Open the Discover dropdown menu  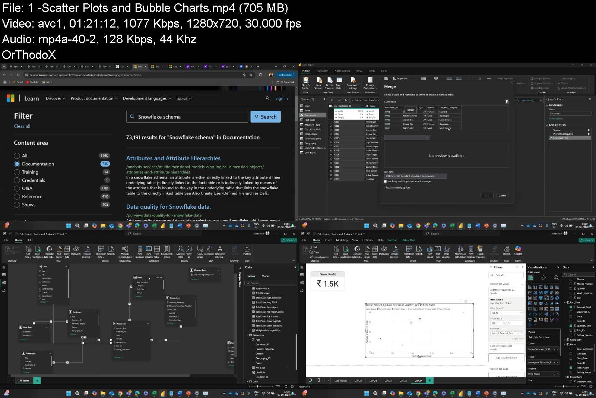tap(56, 98)
